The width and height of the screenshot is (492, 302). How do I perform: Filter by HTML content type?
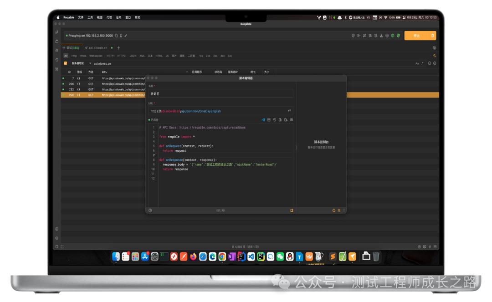coord(159,56)
